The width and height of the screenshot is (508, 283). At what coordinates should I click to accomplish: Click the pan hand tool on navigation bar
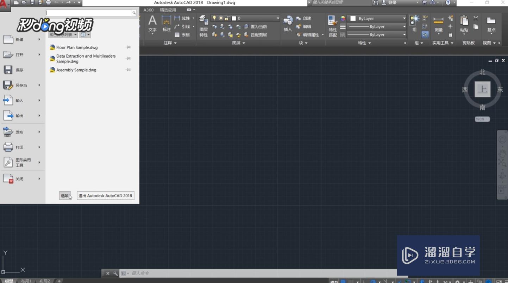click(502, 153)
